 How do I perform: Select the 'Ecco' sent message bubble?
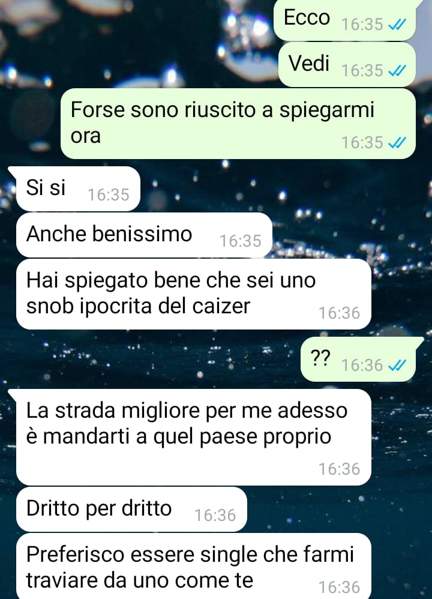click(x=344, y=20)
